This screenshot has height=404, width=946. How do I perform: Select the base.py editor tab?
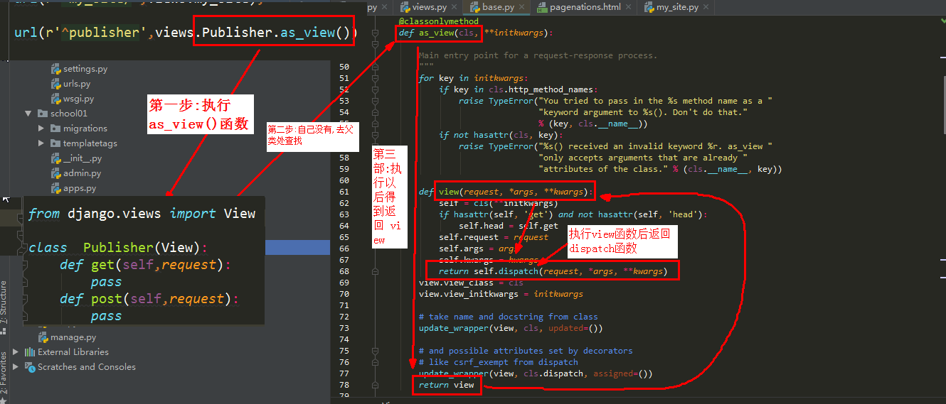pyautogui.click(x=498, y=7)
